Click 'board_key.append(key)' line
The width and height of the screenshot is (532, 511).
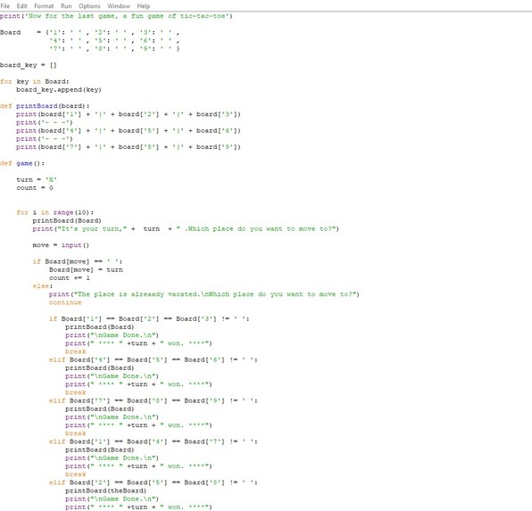click(59, 90)
